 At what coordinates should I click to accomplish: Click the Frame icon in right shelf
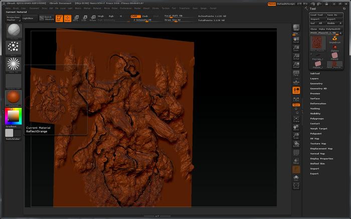(296, 119)
